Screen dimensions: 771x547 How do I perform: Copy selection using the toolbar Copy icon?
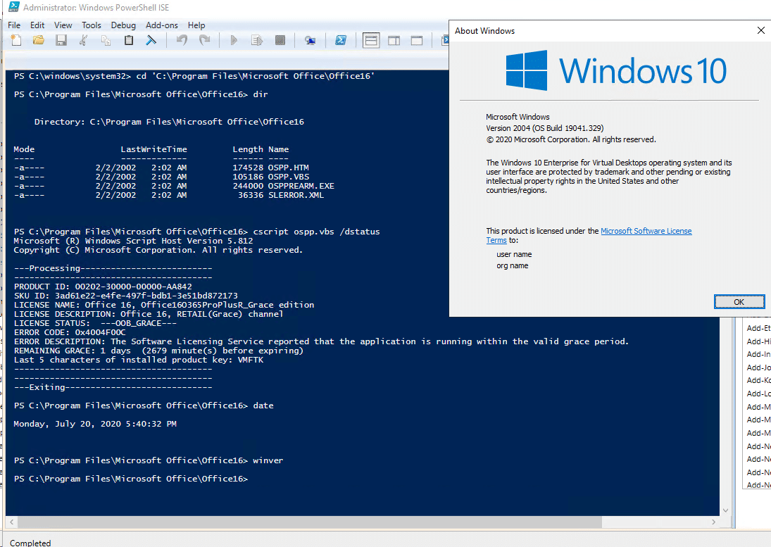[x=106, y=40]
